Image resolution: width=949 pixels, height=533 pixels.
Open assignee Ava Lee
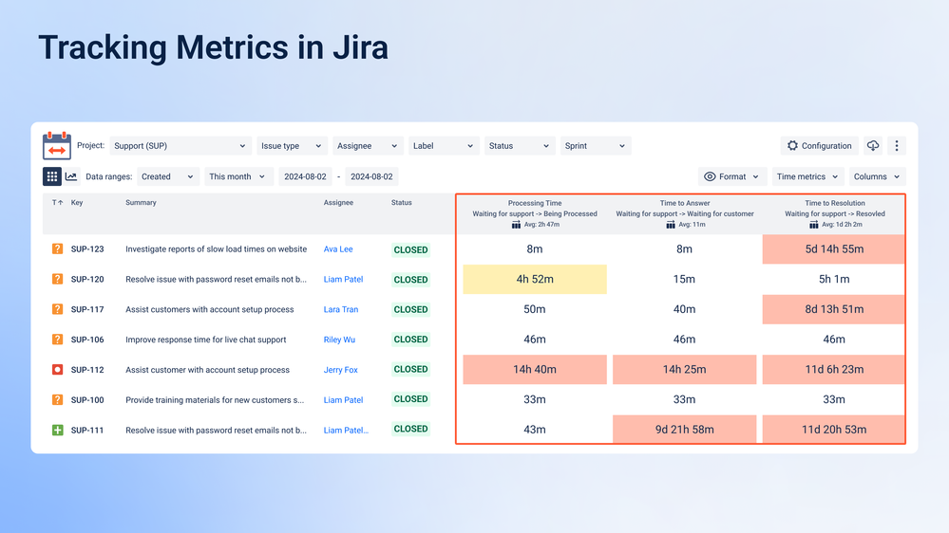coord(338,249)
